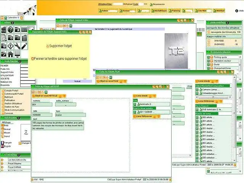Click the copy documents icon

point(4,38)
